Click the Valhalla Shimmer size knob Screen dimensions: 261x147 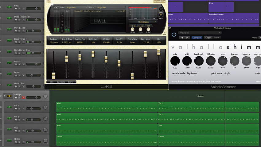tap(223, 61)
